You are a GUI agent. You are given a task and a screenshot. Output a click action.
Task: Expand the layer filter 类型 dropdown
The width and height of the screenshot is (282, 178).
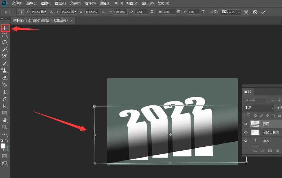255,100
